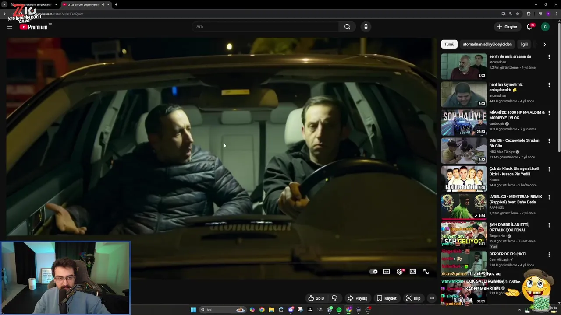Click the Windows taskbar search box

point(224,310)
